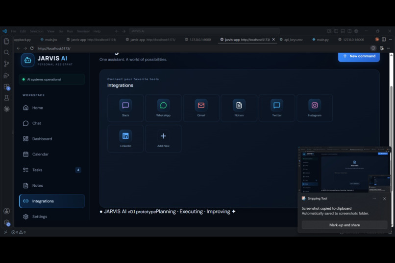Click the browser preview forward arrow

(25, 48)
